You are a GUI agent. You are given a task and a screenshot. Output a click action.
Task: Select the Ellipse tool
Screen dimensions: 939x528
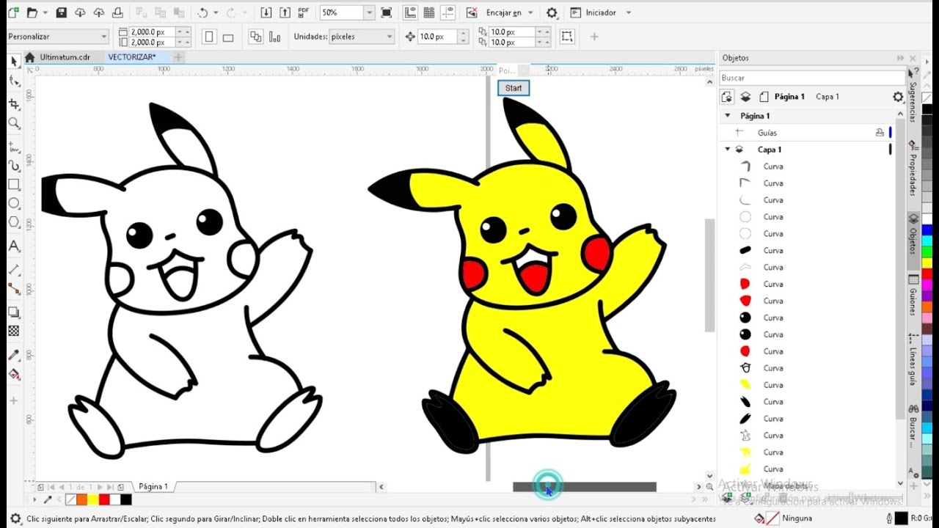pos(14,204)
